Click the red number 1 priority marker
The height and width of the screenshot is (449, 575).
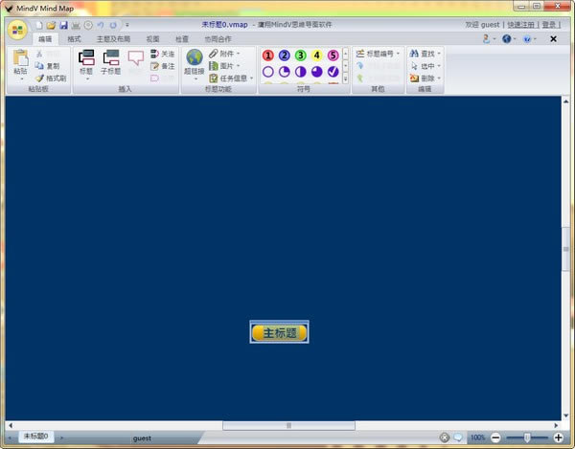coord(268,55)
